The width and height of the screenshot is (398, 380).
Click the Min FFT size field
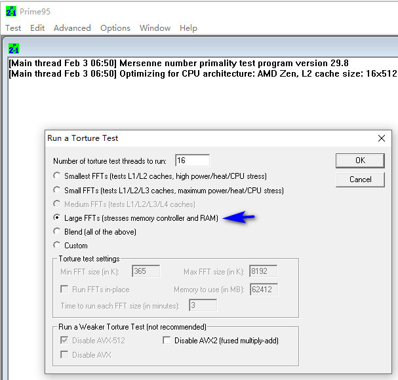(146, 271)
